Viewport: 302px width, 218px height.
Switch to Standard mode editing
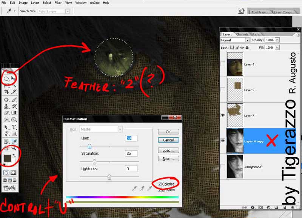(6, 173)
